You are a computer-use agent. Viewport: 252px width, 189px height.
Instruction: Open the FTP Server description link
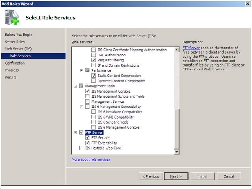pos(191,48)
